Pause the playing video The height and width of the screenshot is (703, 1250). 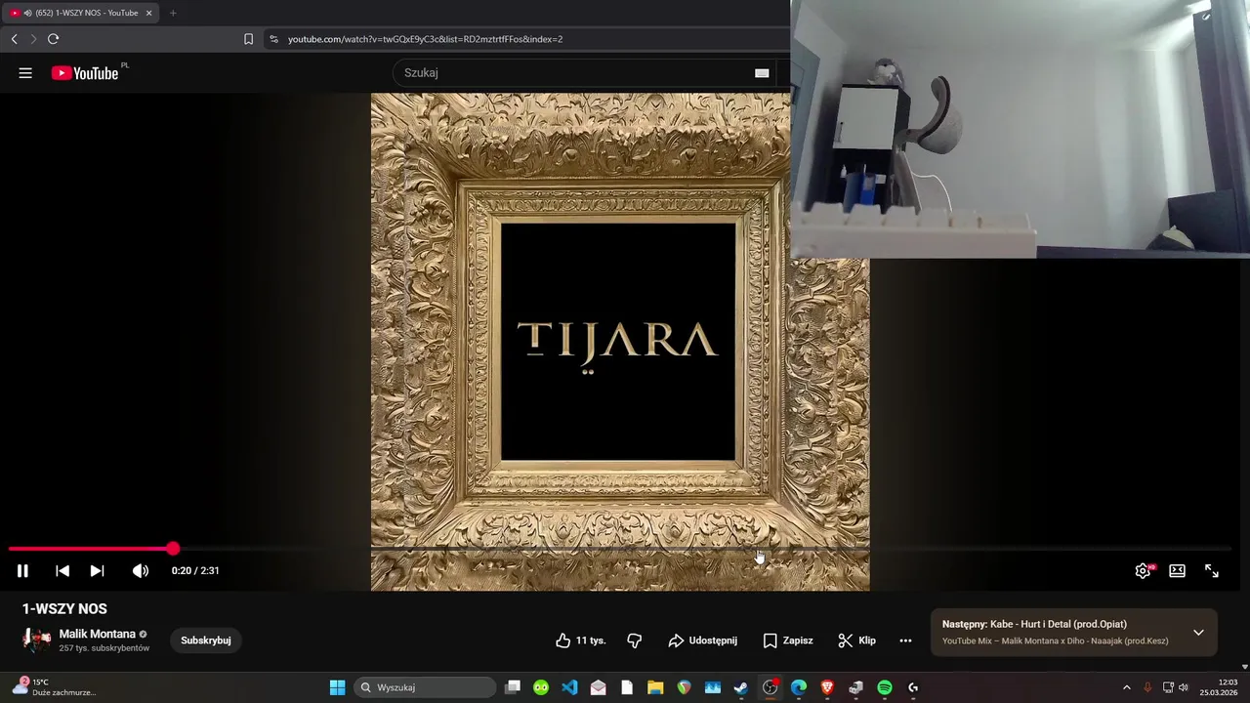(22, 571)
